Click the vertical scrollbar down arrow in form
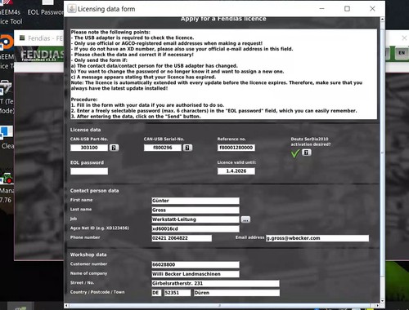 pos(382,300)
